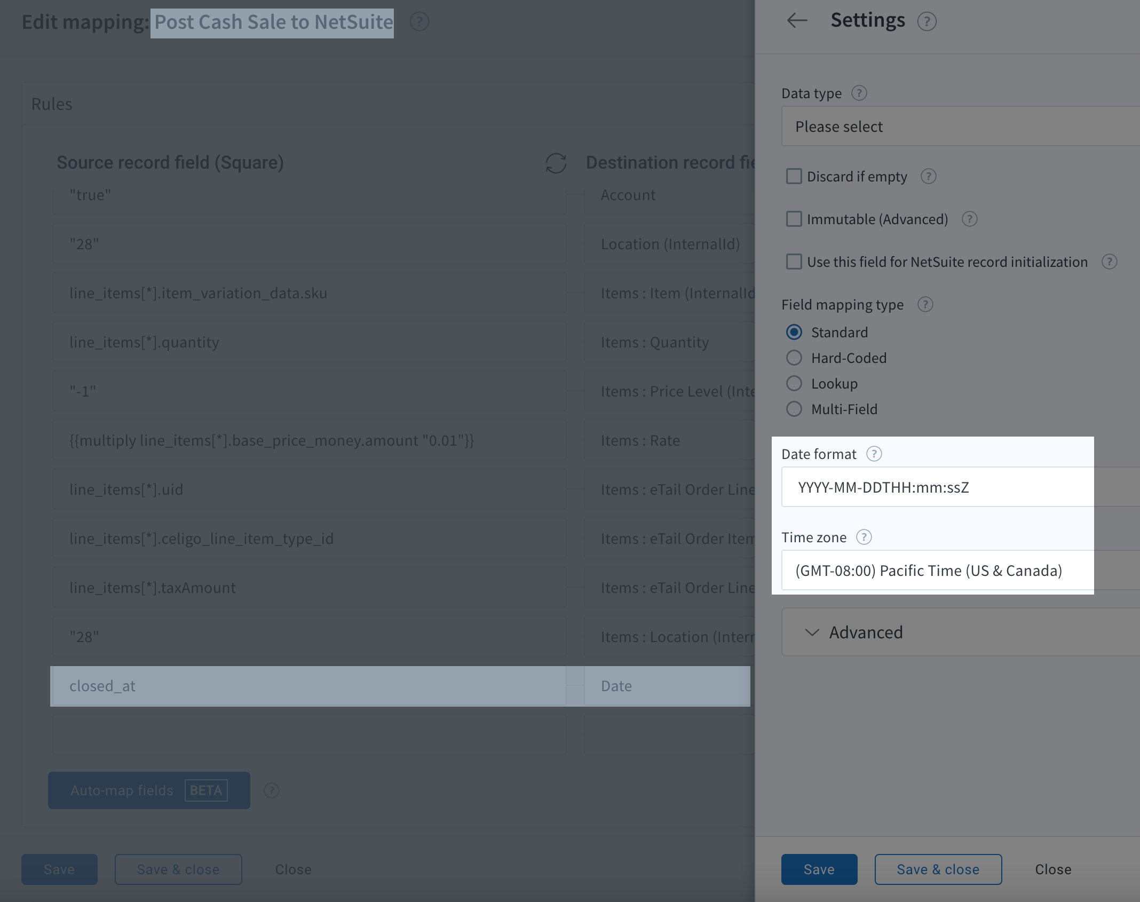Image resolution: width=1140 pixels, height=902 pixels.
Task: Enable Discard if empty checkbox
Action: (x=794, y=176)
